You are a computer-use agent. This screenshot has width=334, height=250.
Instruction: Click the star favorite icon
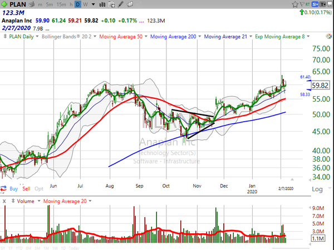(x=295, y=4)
